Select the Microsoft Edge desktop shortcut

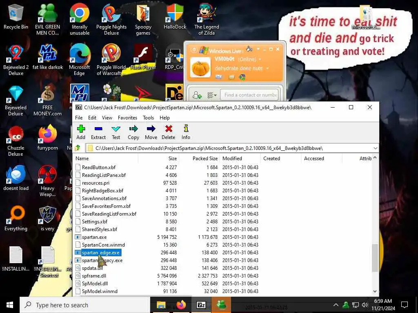(80, 60)
